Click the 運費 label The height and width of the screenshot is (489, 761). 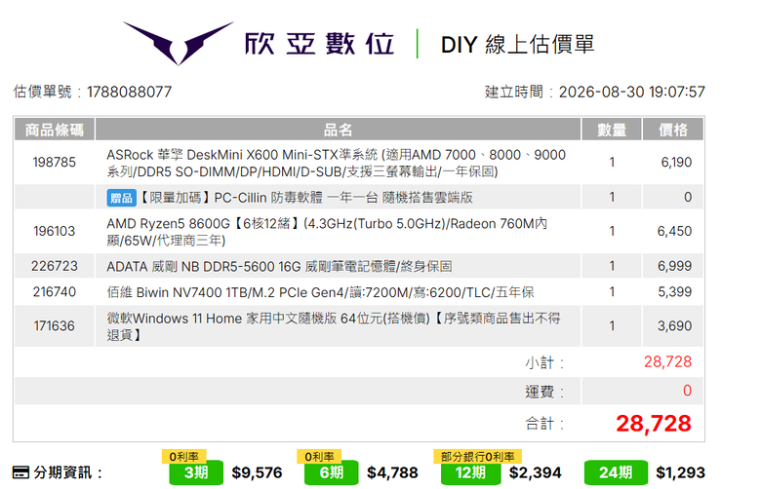(x=544, y=392)
